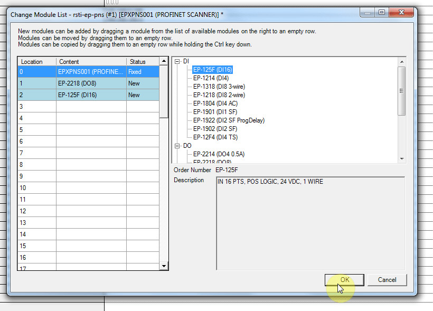The width and height of the screenshot is (433, 311).
Task: Select empty location row 6
Action: pos(88,142)
